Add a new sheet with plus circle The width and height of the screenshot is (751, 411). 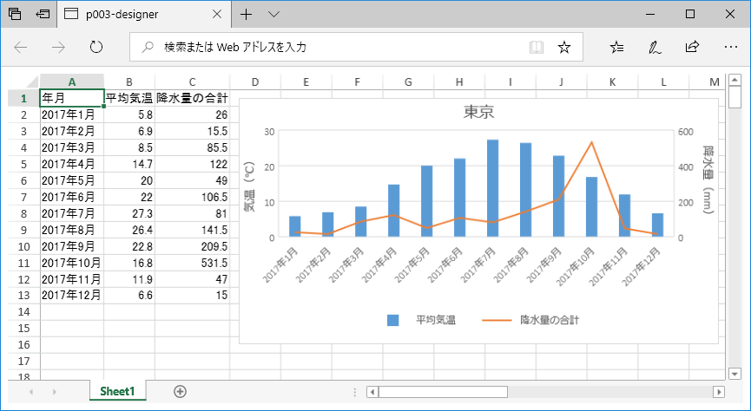pyautogui.click(x=180, y=391)
